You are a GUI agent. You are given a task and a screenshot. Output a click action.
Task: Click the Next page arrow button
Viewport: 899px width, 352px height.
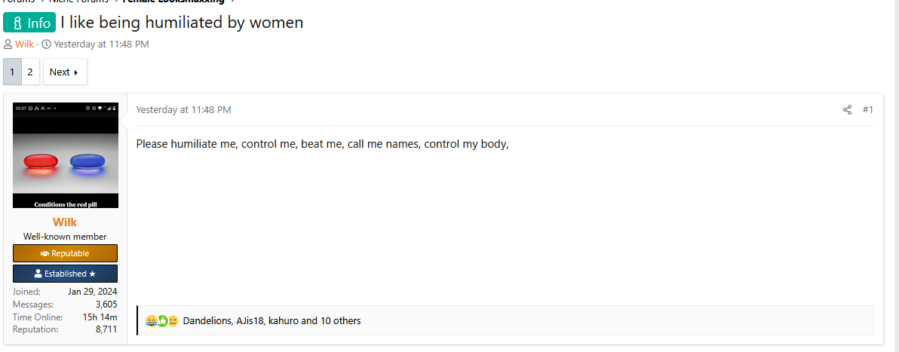pos(65,72)
